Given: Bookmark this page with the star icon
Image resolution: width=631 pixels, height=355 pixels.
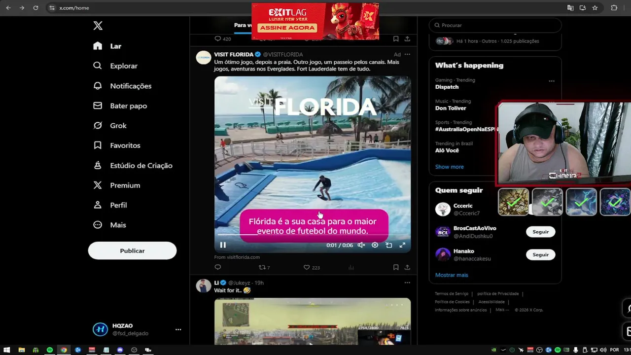Looking at the screenshot, I should (595, 8).
